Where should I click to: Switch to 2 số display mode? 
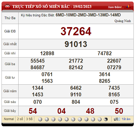tap(20, 119)
